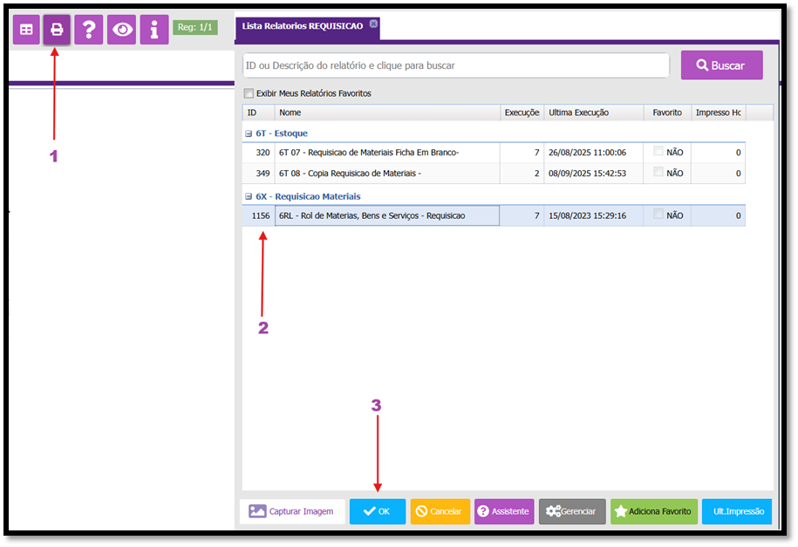The width and height of the screenshot is (798, 547).
Task: Collapse the 6X - Requisicao Materiais group
Action: (x=249, y=196)
